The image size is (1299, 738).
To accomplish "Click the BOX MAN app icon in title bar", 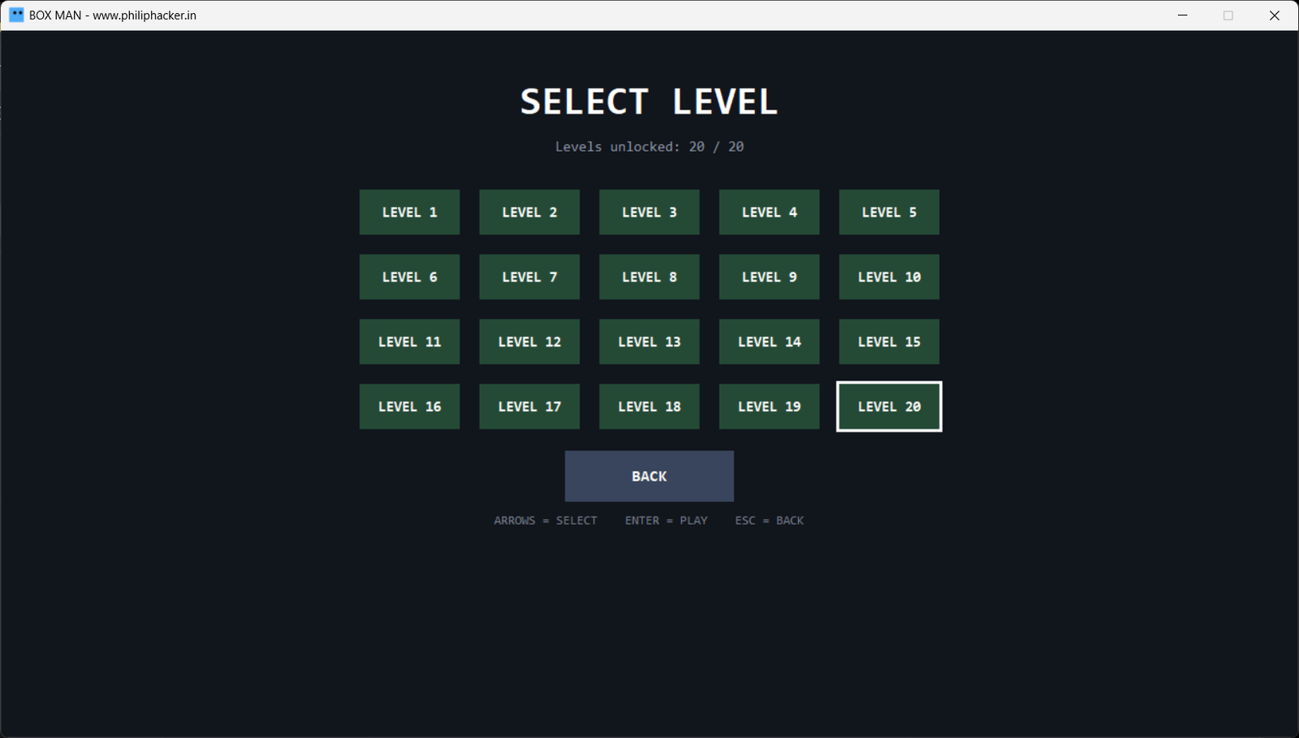I will 16,15.
